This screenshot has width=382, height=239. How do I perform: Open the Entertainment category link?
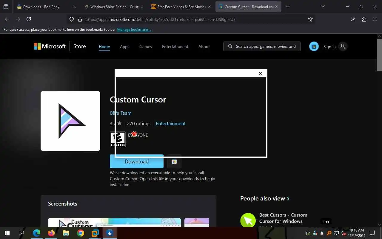[x=171, y=123]
